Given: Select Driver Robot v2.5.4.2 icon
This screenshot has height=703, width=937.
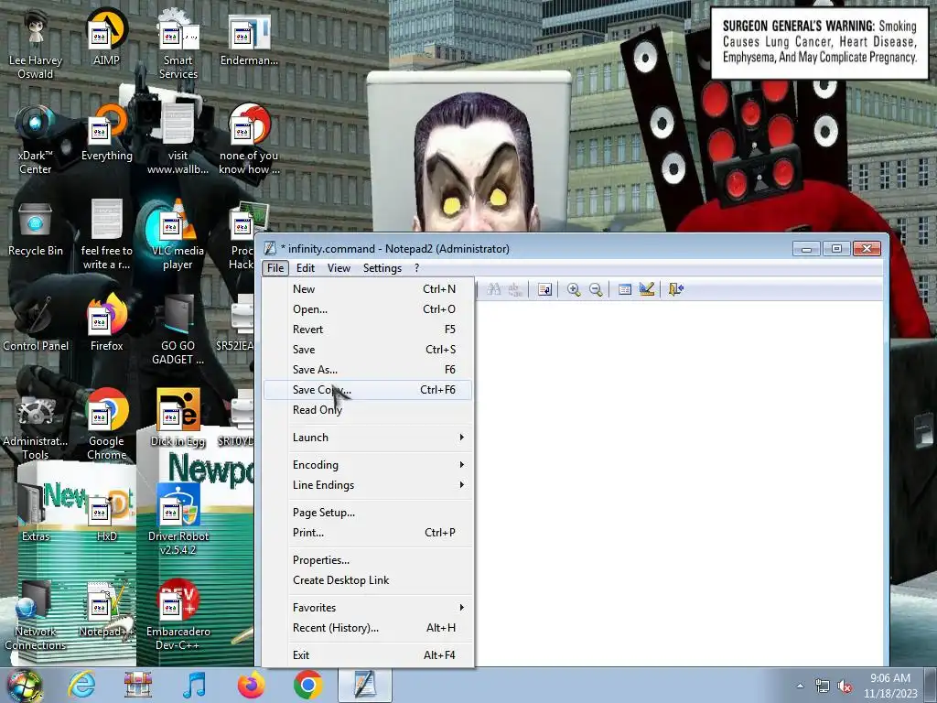Looking at the screenshot, I should point(178,519).
